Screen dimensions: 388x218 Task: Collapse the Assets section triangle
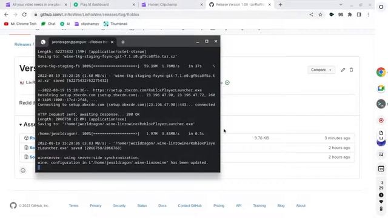tap(21, 125)
